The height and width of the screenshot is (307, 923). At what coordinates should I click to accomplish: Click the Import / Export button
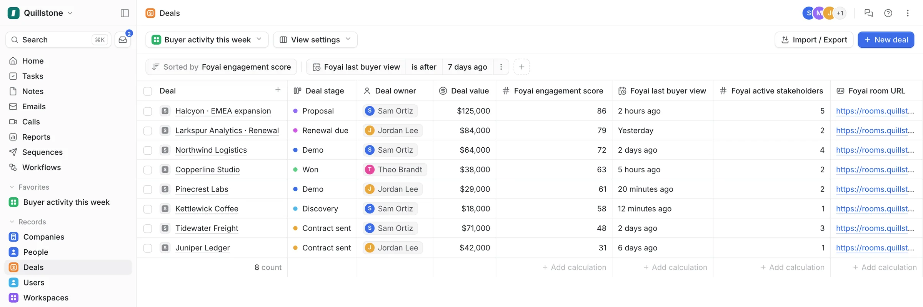tap(814, 40)
